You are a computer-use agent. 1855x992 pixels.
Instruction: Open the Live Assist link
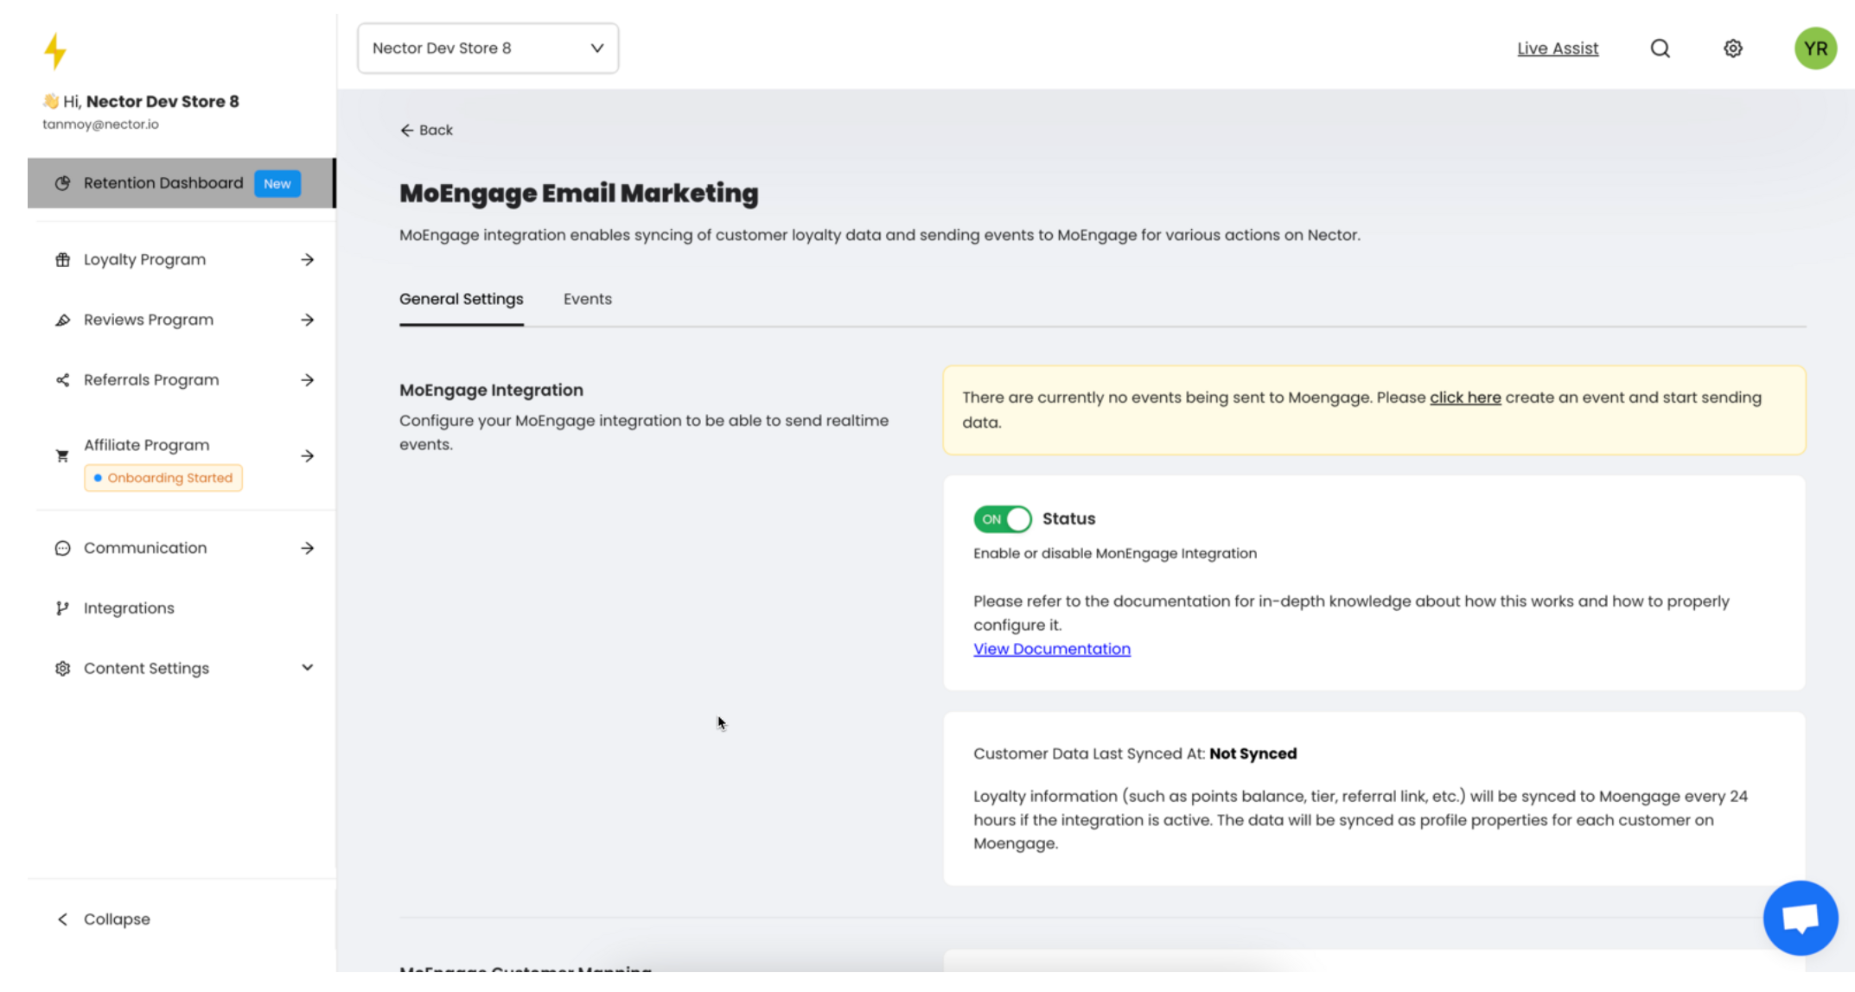(1558, 48)
